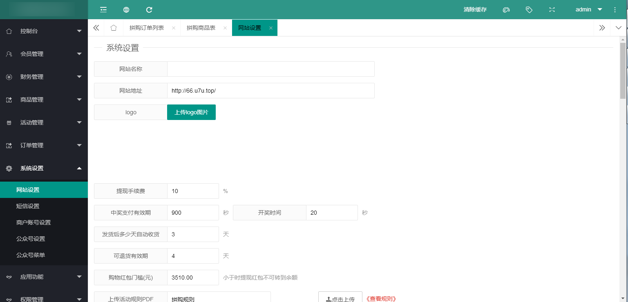The height and width of the screenshot is (302, 628).
Task: Click the refresh icon in top bar
Action: point(149,9)
